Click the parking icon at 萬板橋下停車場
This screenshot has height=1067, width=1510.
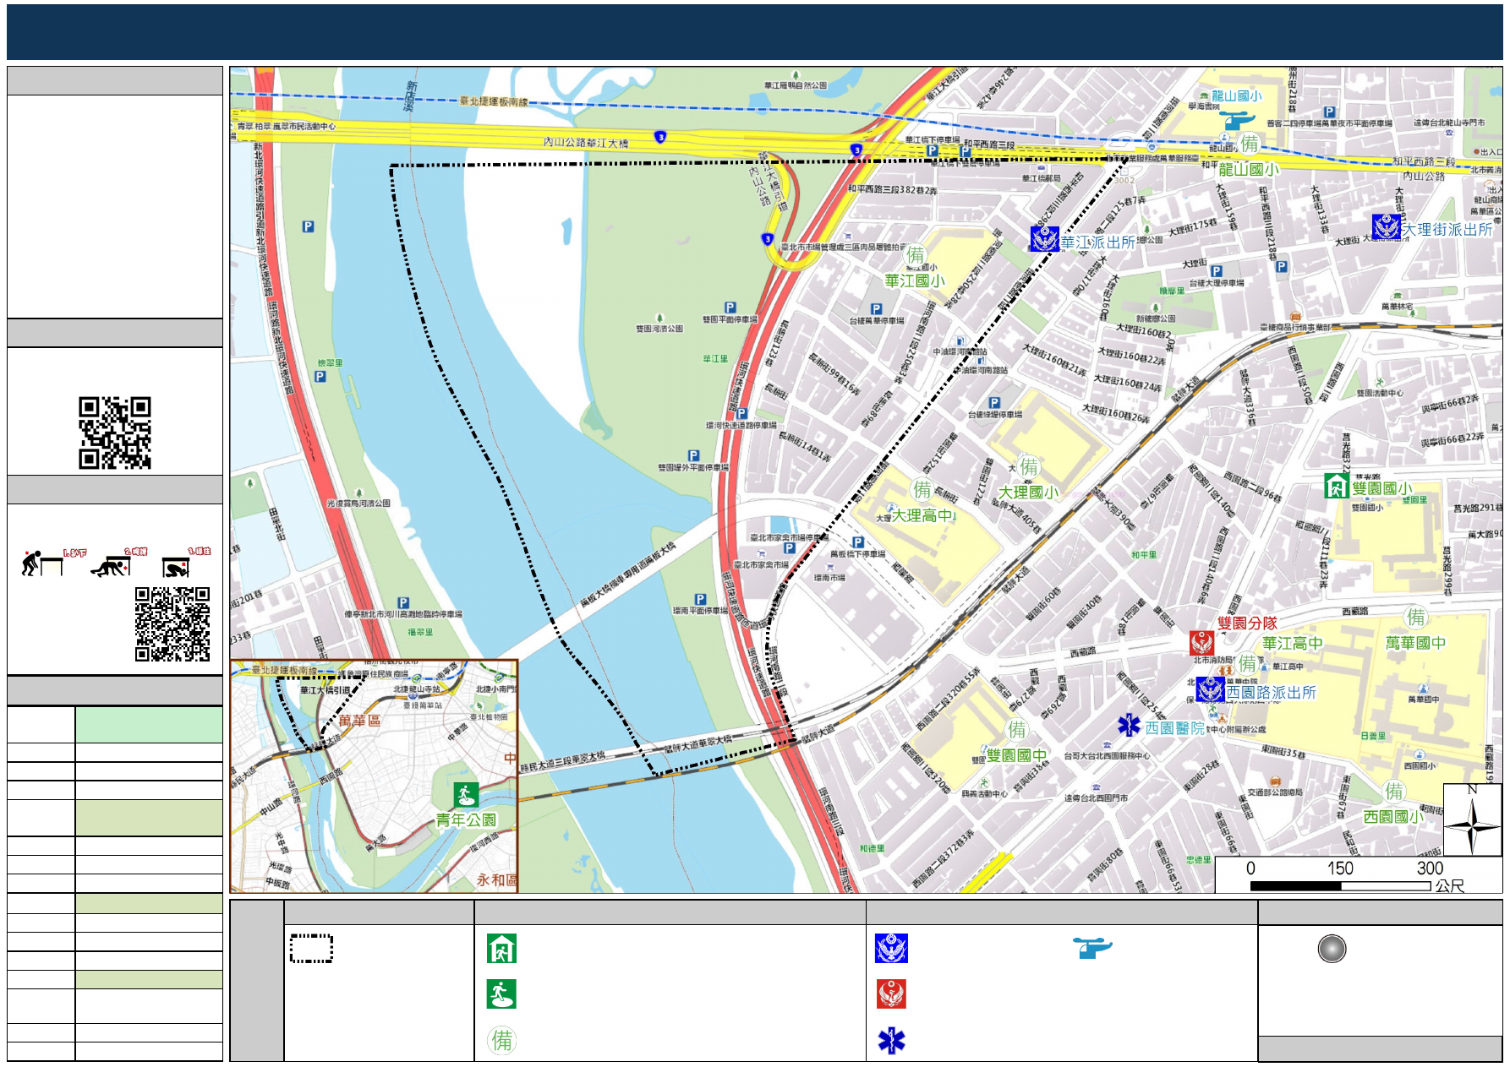click(857, 542)
